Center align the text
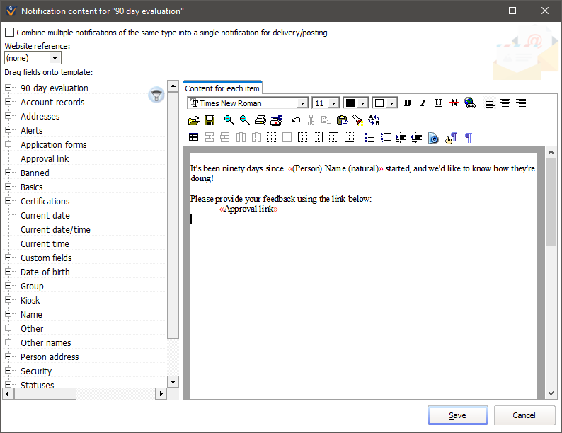562x433 pixels. pyautogui.click(x=505, y=103)
